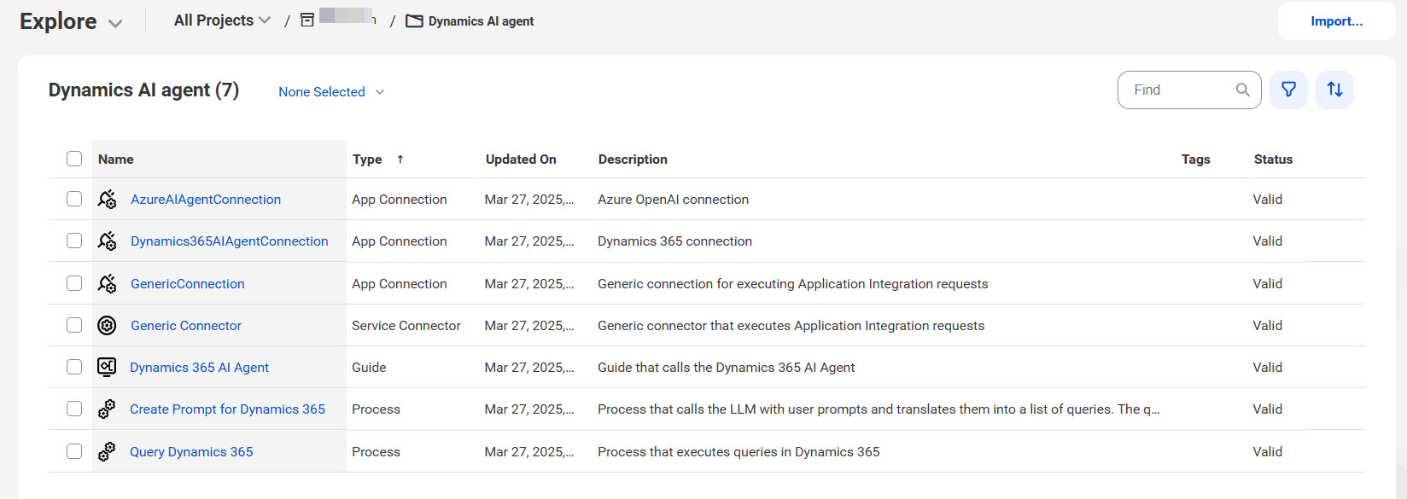Open the AzureAIAgentConnection link
The height and width of the screenshot is (499, 1407).
(x=206, y=200)
